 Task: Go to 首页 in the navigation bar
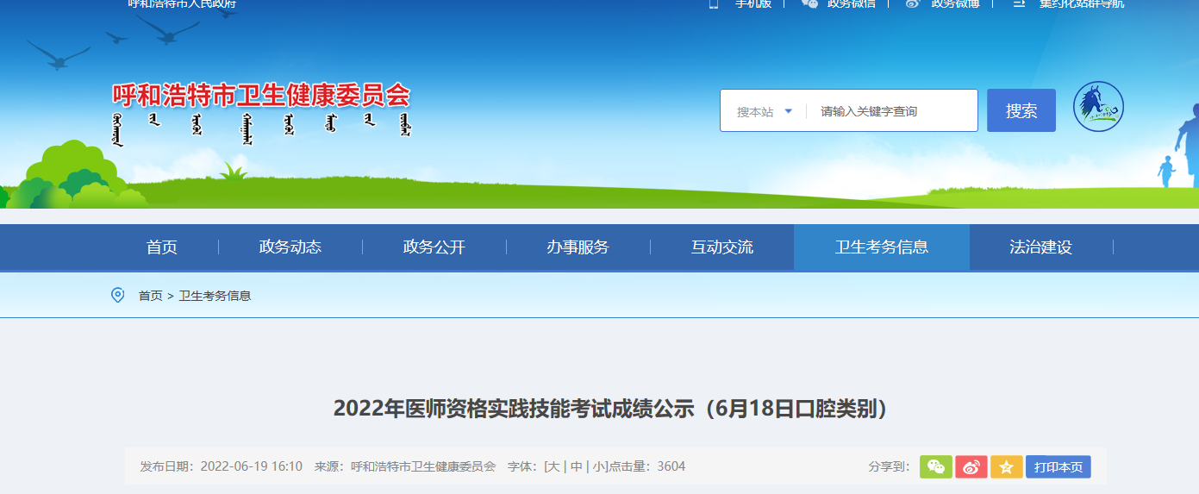[162, 247]
